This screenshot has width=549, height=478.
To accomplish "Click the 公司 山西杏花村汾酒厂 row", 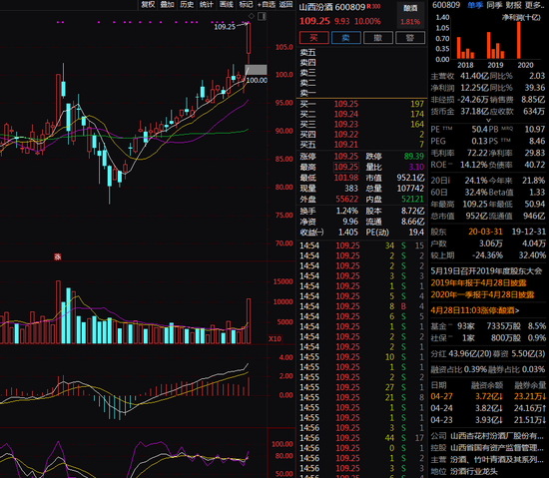I will point(488,436).
